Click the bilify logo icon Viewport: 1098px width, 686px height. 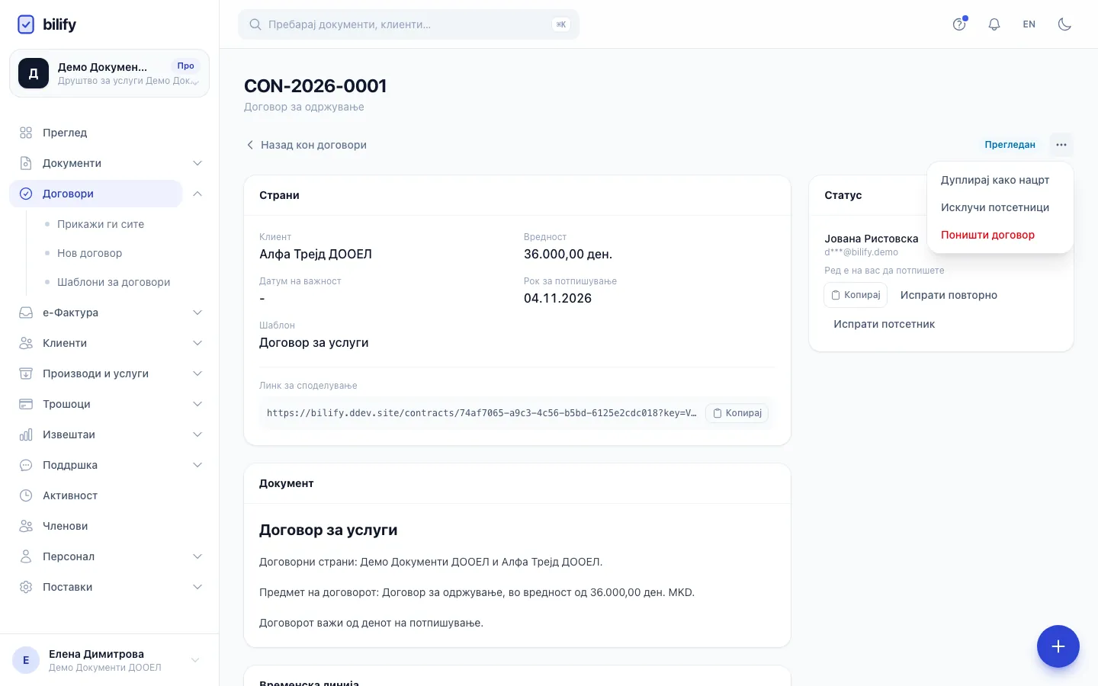(x=26, y=24)
